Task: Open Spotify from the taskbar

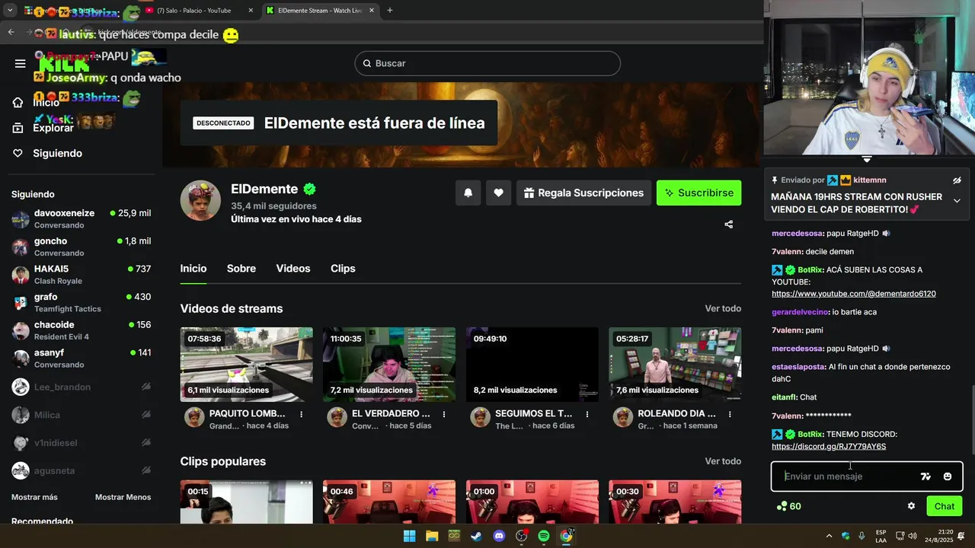Action: [x=544, y=536]
